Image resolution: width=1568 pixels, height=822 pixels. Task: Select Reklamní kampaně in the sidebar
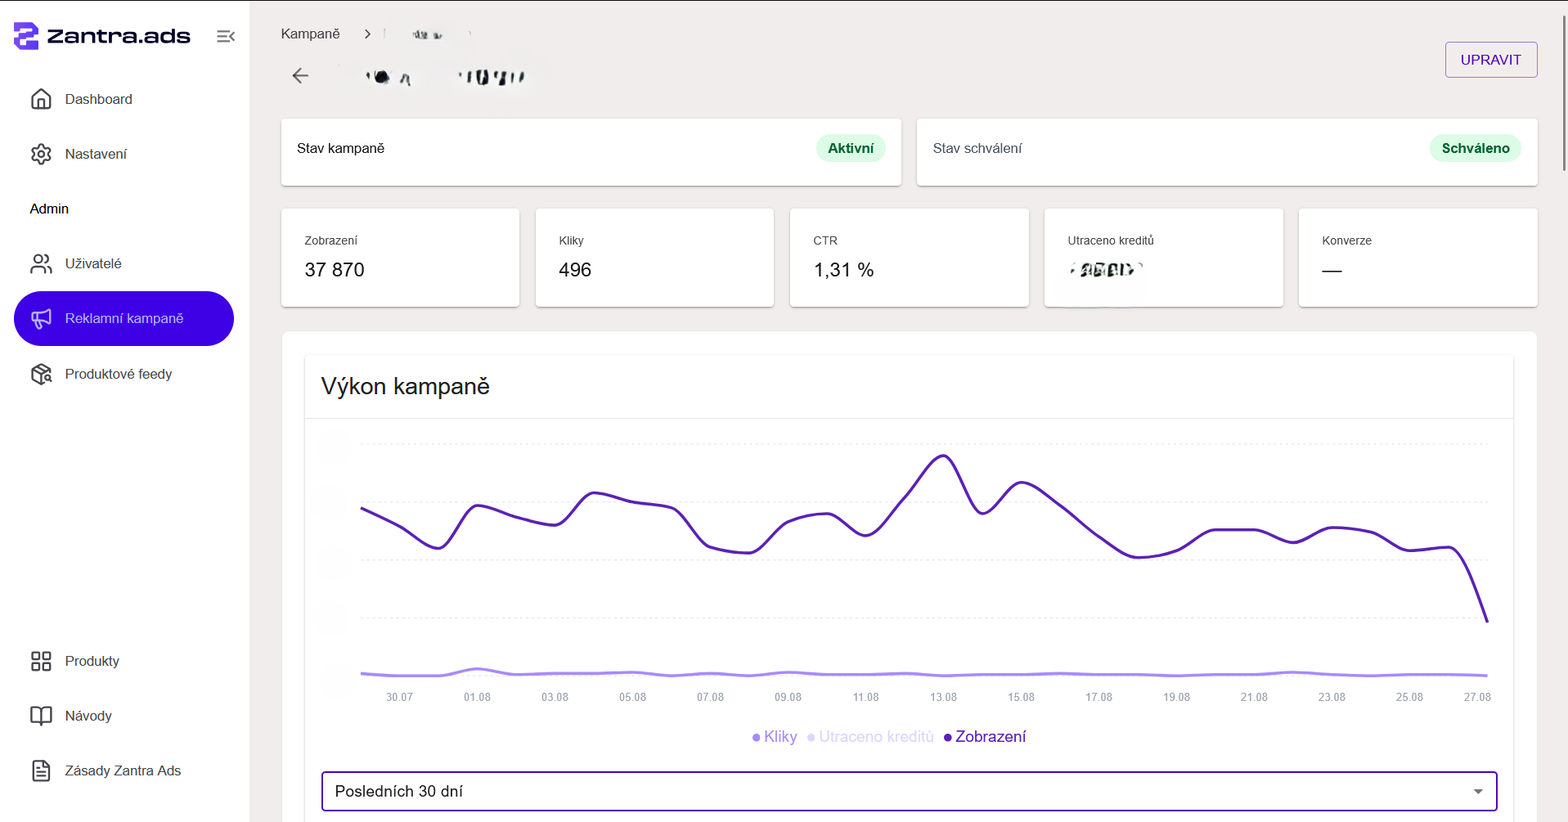[x=124, y=318]
